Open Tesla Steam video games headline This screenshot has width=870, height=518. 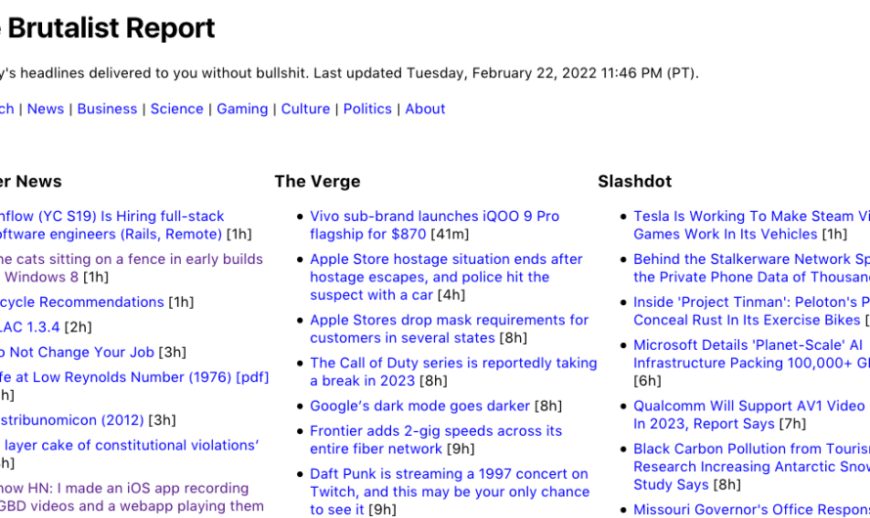(750, 216)
